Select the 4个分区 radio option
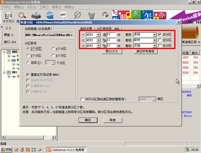 tap(53, 49)
